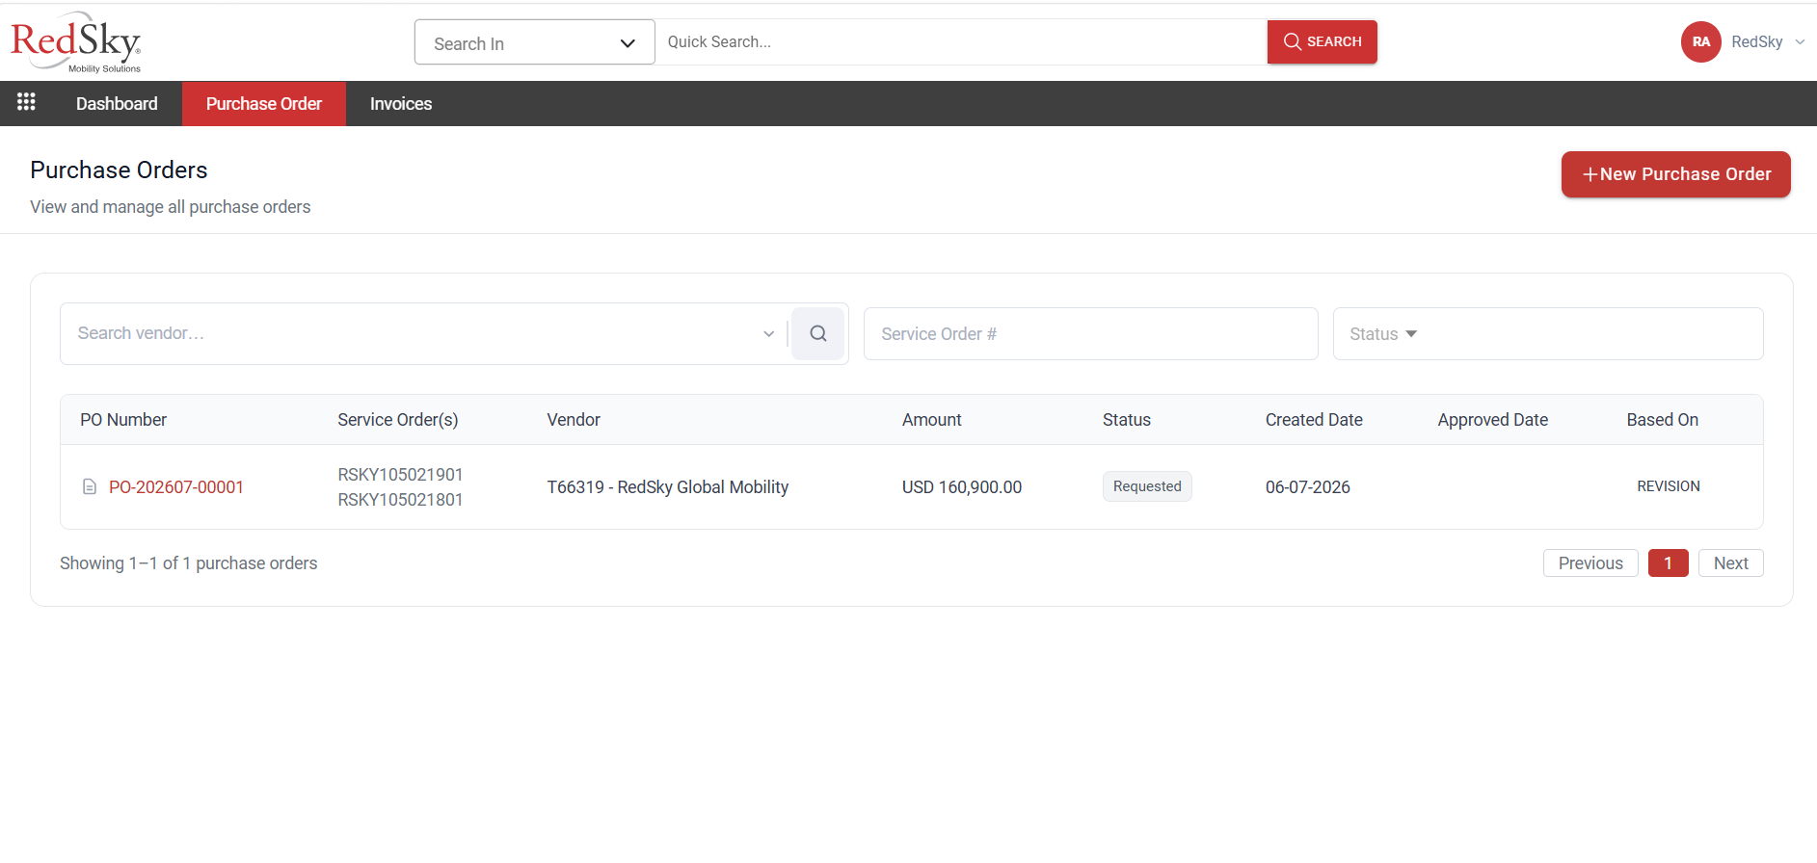Click the Service Order(s) column header
This screenshot has height=863, width=1817.
398,420
